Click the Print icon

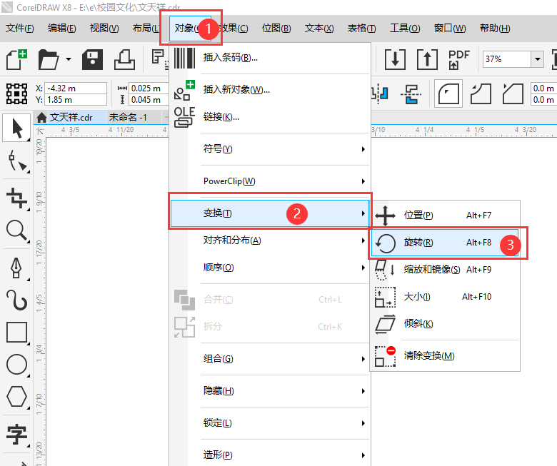(x=124, y=59)
